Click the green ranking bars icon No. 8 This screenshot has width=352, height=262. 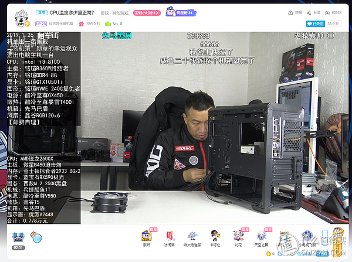click(108, 23)
